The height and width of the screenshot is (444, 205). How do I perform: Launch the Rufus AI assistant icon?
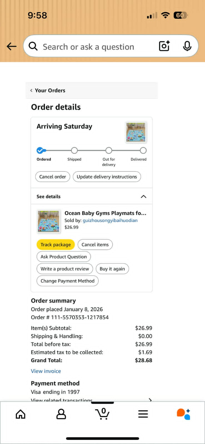184,414
